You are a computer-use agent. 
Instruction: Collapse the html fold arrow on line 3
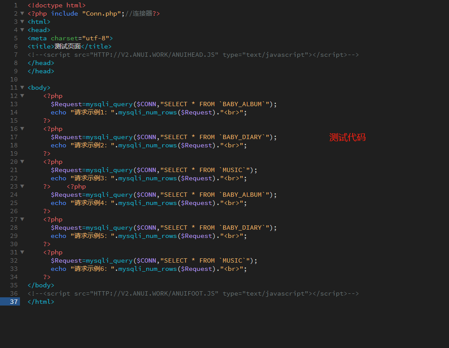pos(22,22)
